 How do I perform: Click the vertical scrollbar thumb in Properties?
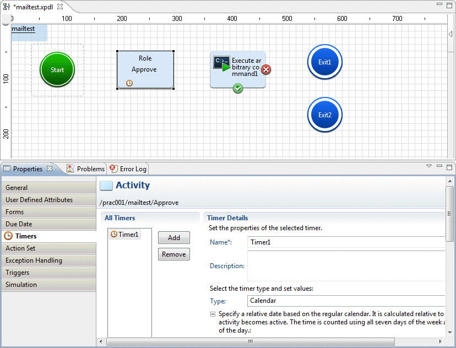[x=449, y=214]
